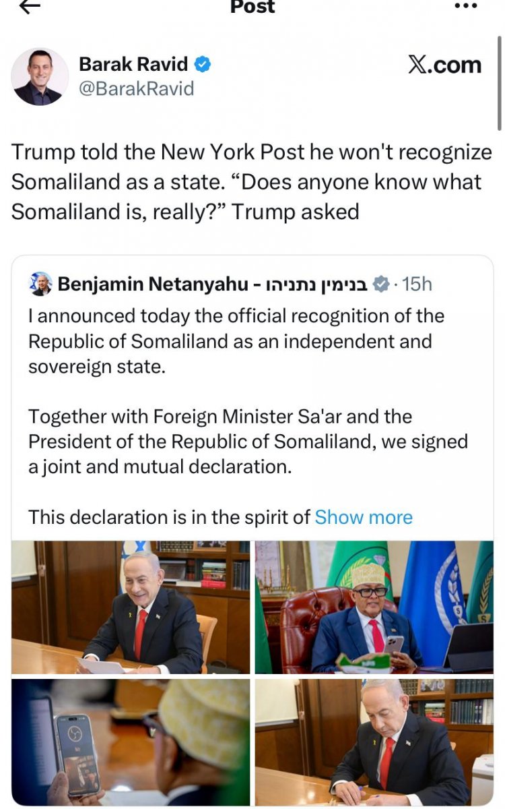Click the @BarakRavid handle
The image size is (505, 809).
[x=137, y=88]
